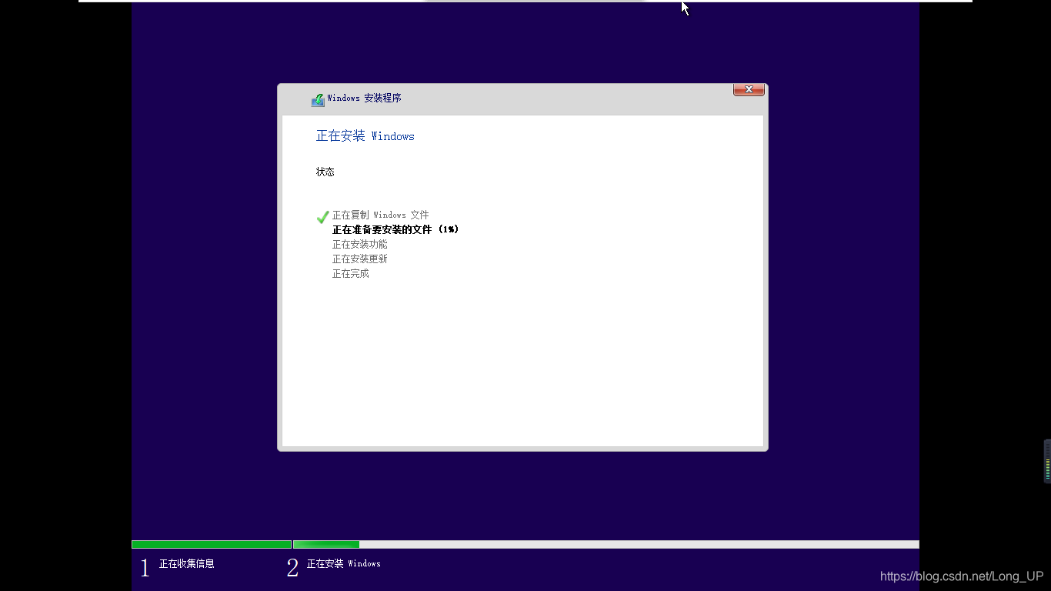The height and width of the screenshot is (591, 1051).
Task: Click the 正在安装 Windows heading
Action: [365, 136]
